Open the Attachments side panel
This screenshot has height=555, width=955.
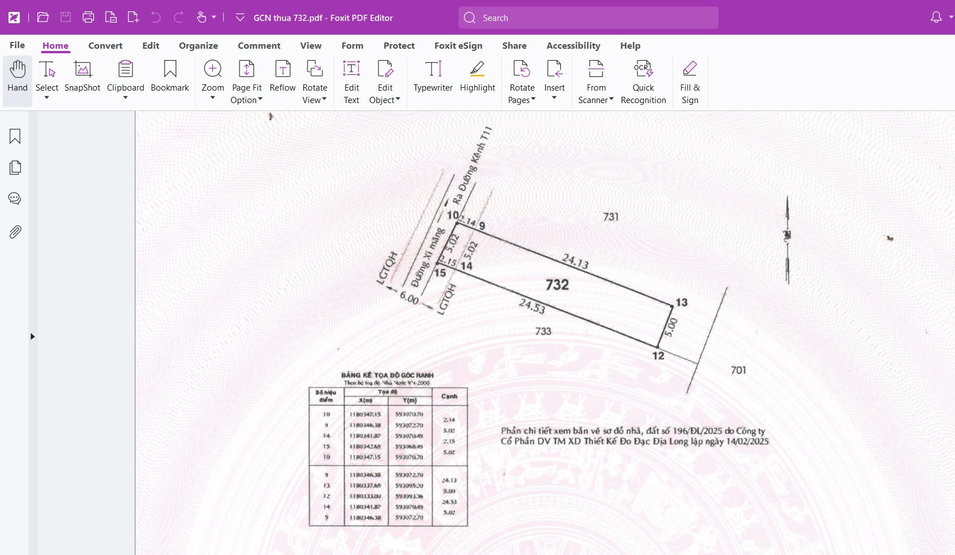(x=15, y=232)
